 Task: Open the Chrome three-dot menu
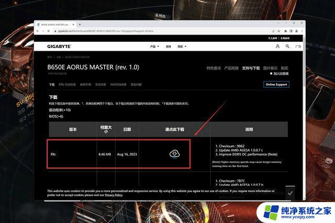(x=301, y=31)
